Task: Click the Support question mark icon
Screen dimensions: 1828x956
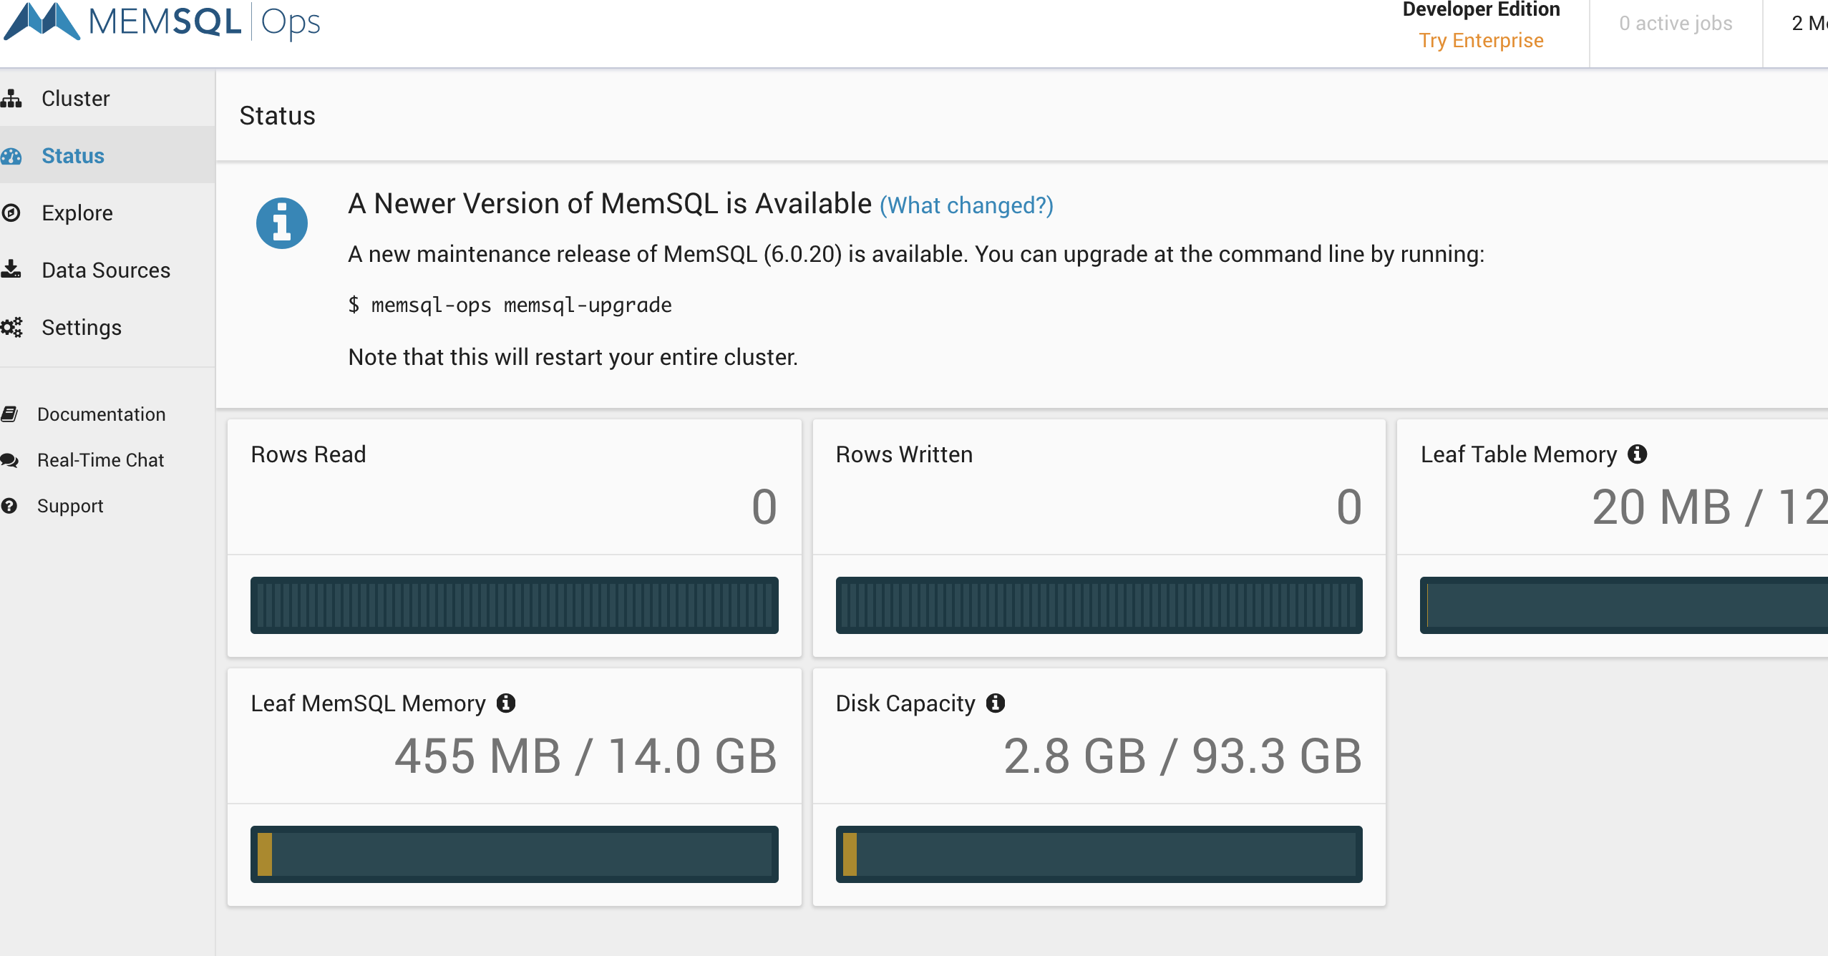Action: click(x=9, y=506)
